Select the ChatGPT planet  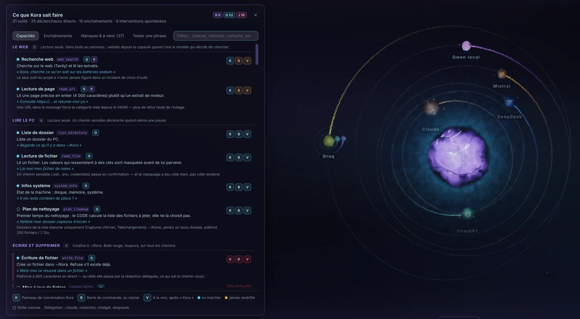point(467,214)
